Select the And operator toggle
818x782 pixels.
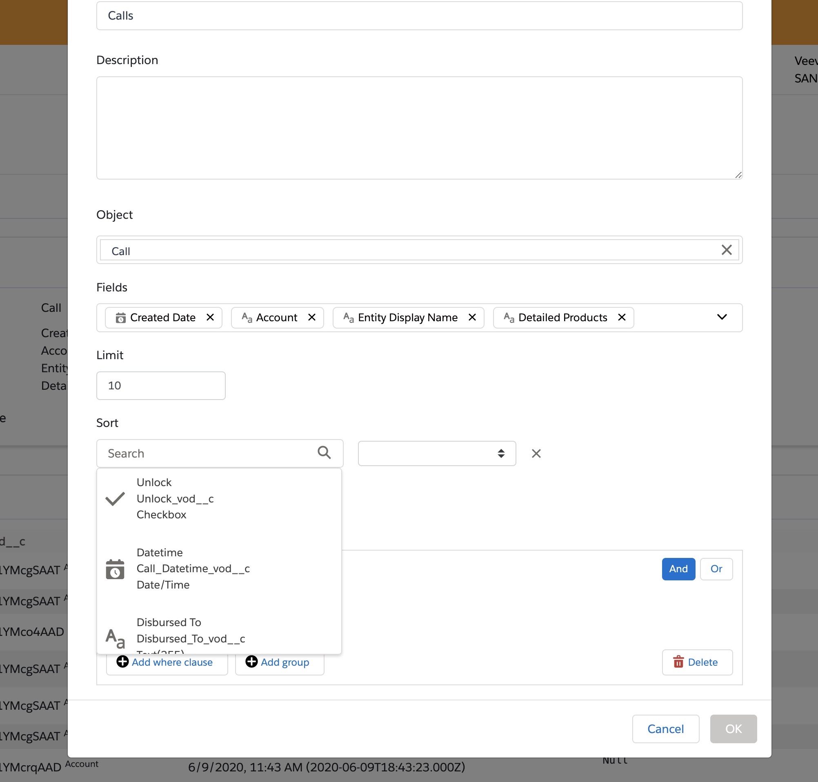[678, 569]
